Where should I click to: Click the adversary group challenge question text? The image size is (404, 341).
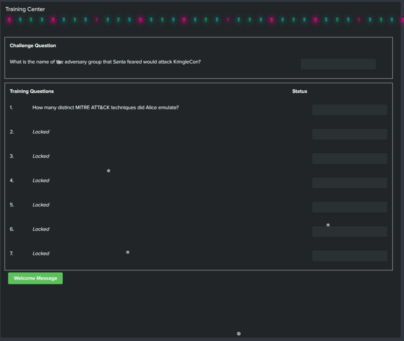point(105,62)
